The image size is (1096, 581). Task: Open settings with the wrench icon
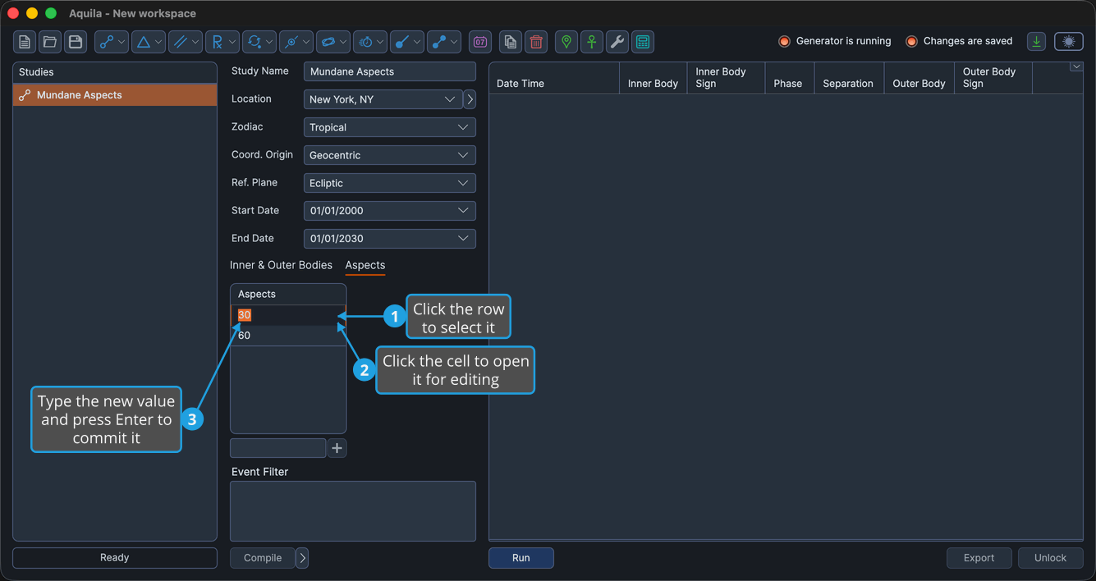tap(617, 42)
